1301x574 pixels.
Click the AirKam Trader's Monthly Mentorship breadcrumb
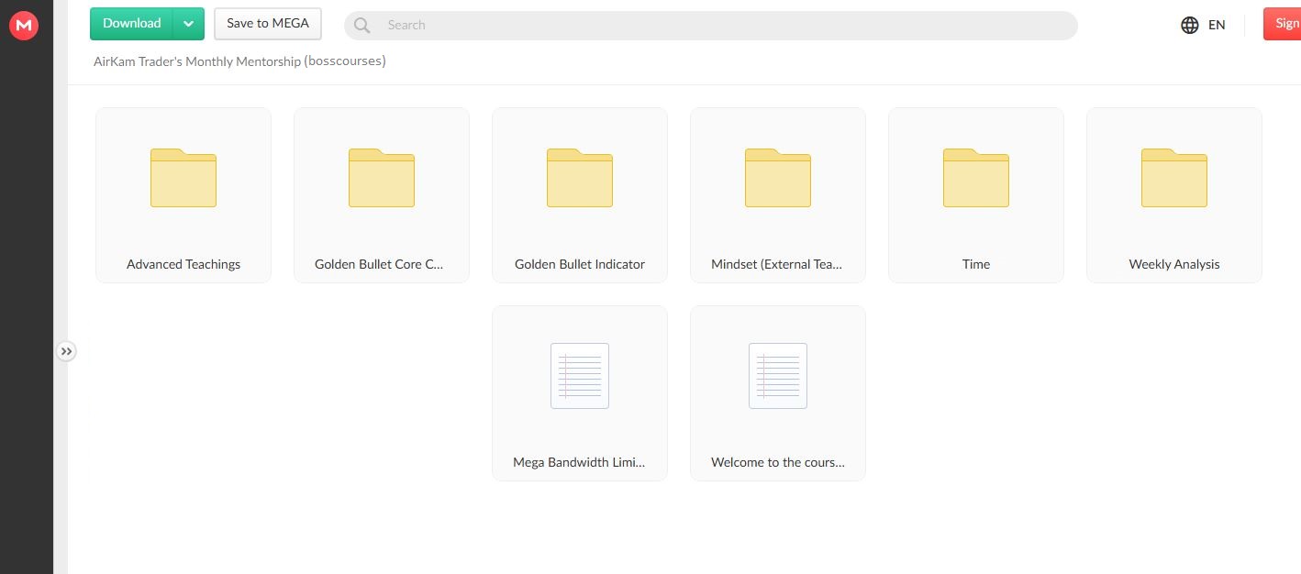(239, 61)
